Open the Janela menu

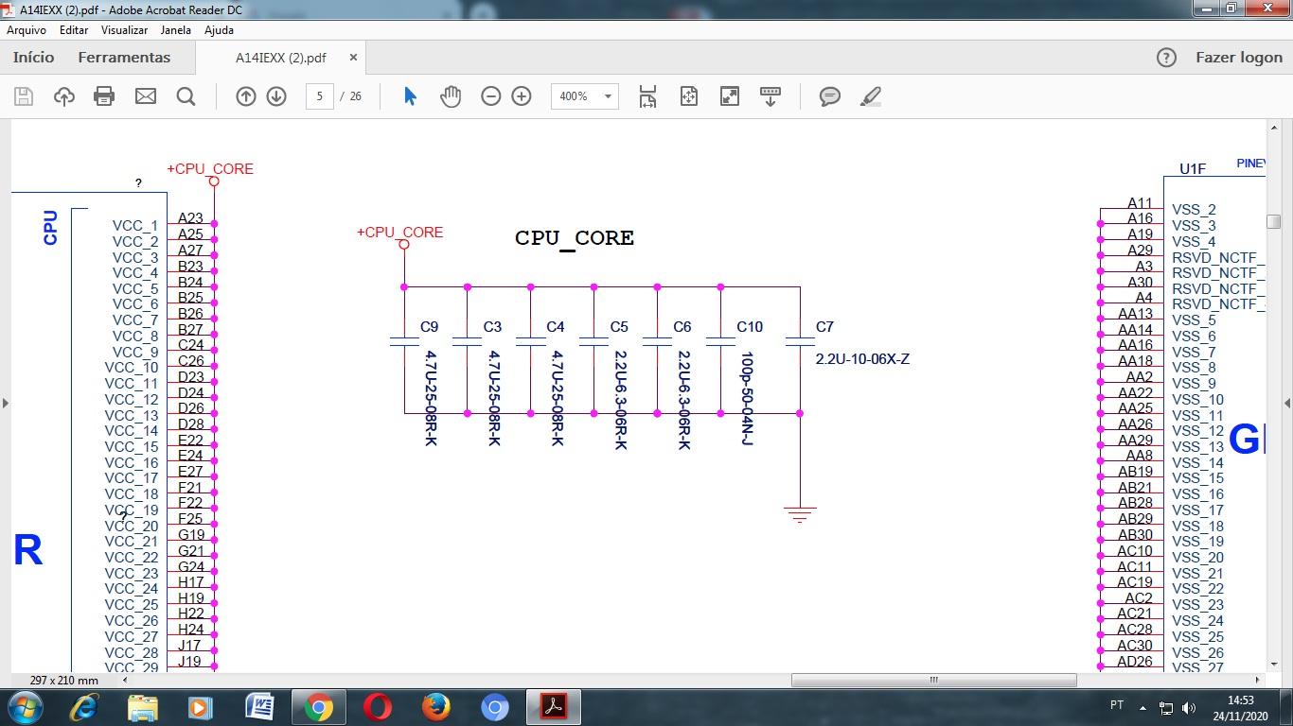tap(176, 30)
